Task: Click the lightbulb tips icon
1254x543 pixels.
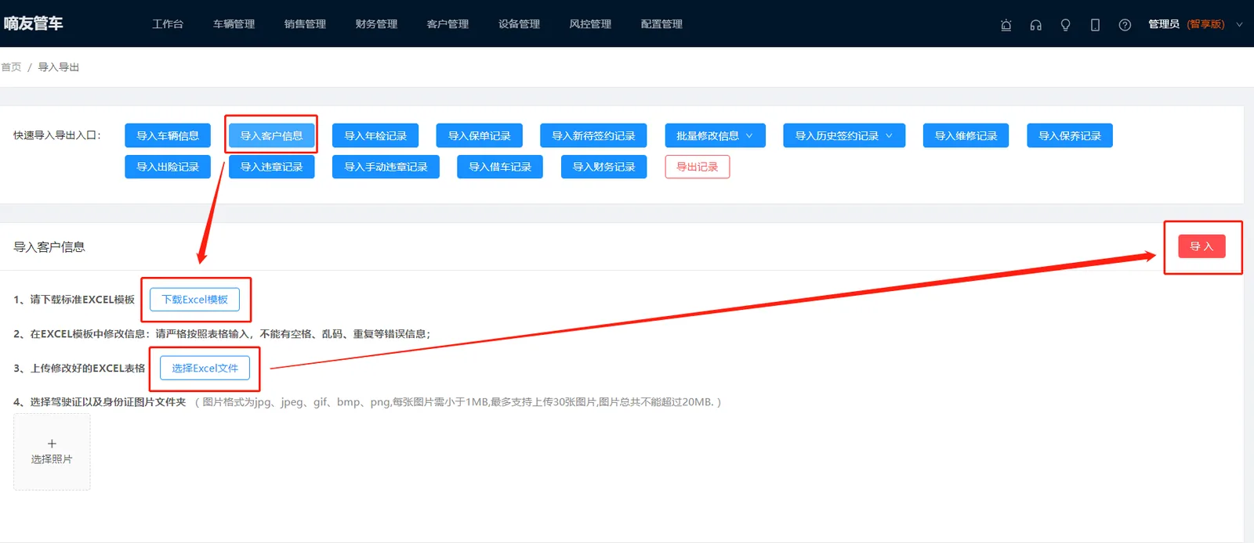Action: point(1065,25)
